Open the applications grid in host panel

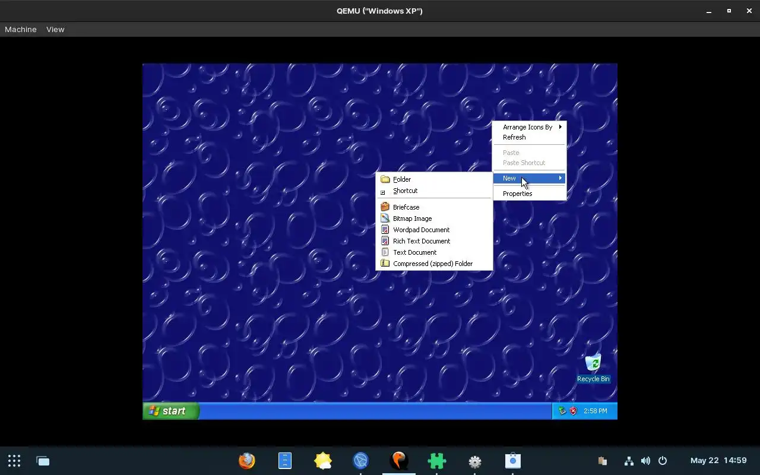click(x=14, y=461)
